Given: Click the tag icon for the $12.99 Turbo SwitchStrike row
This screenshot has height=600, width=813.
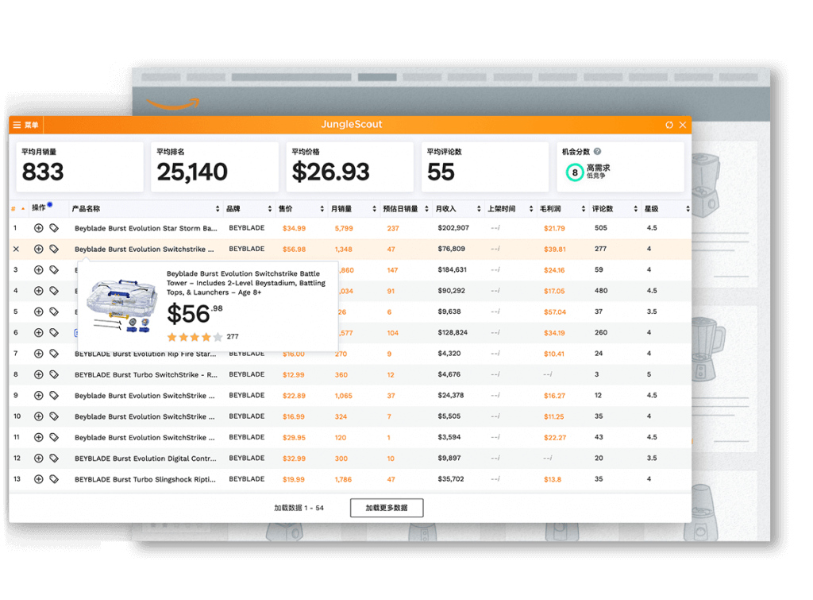Looking at the screenshot, I should tap(54, 374).
